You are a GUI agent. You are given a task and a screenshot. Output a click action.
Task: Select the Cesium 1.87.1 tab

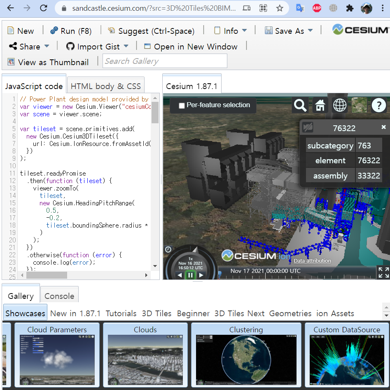point(191,86)
